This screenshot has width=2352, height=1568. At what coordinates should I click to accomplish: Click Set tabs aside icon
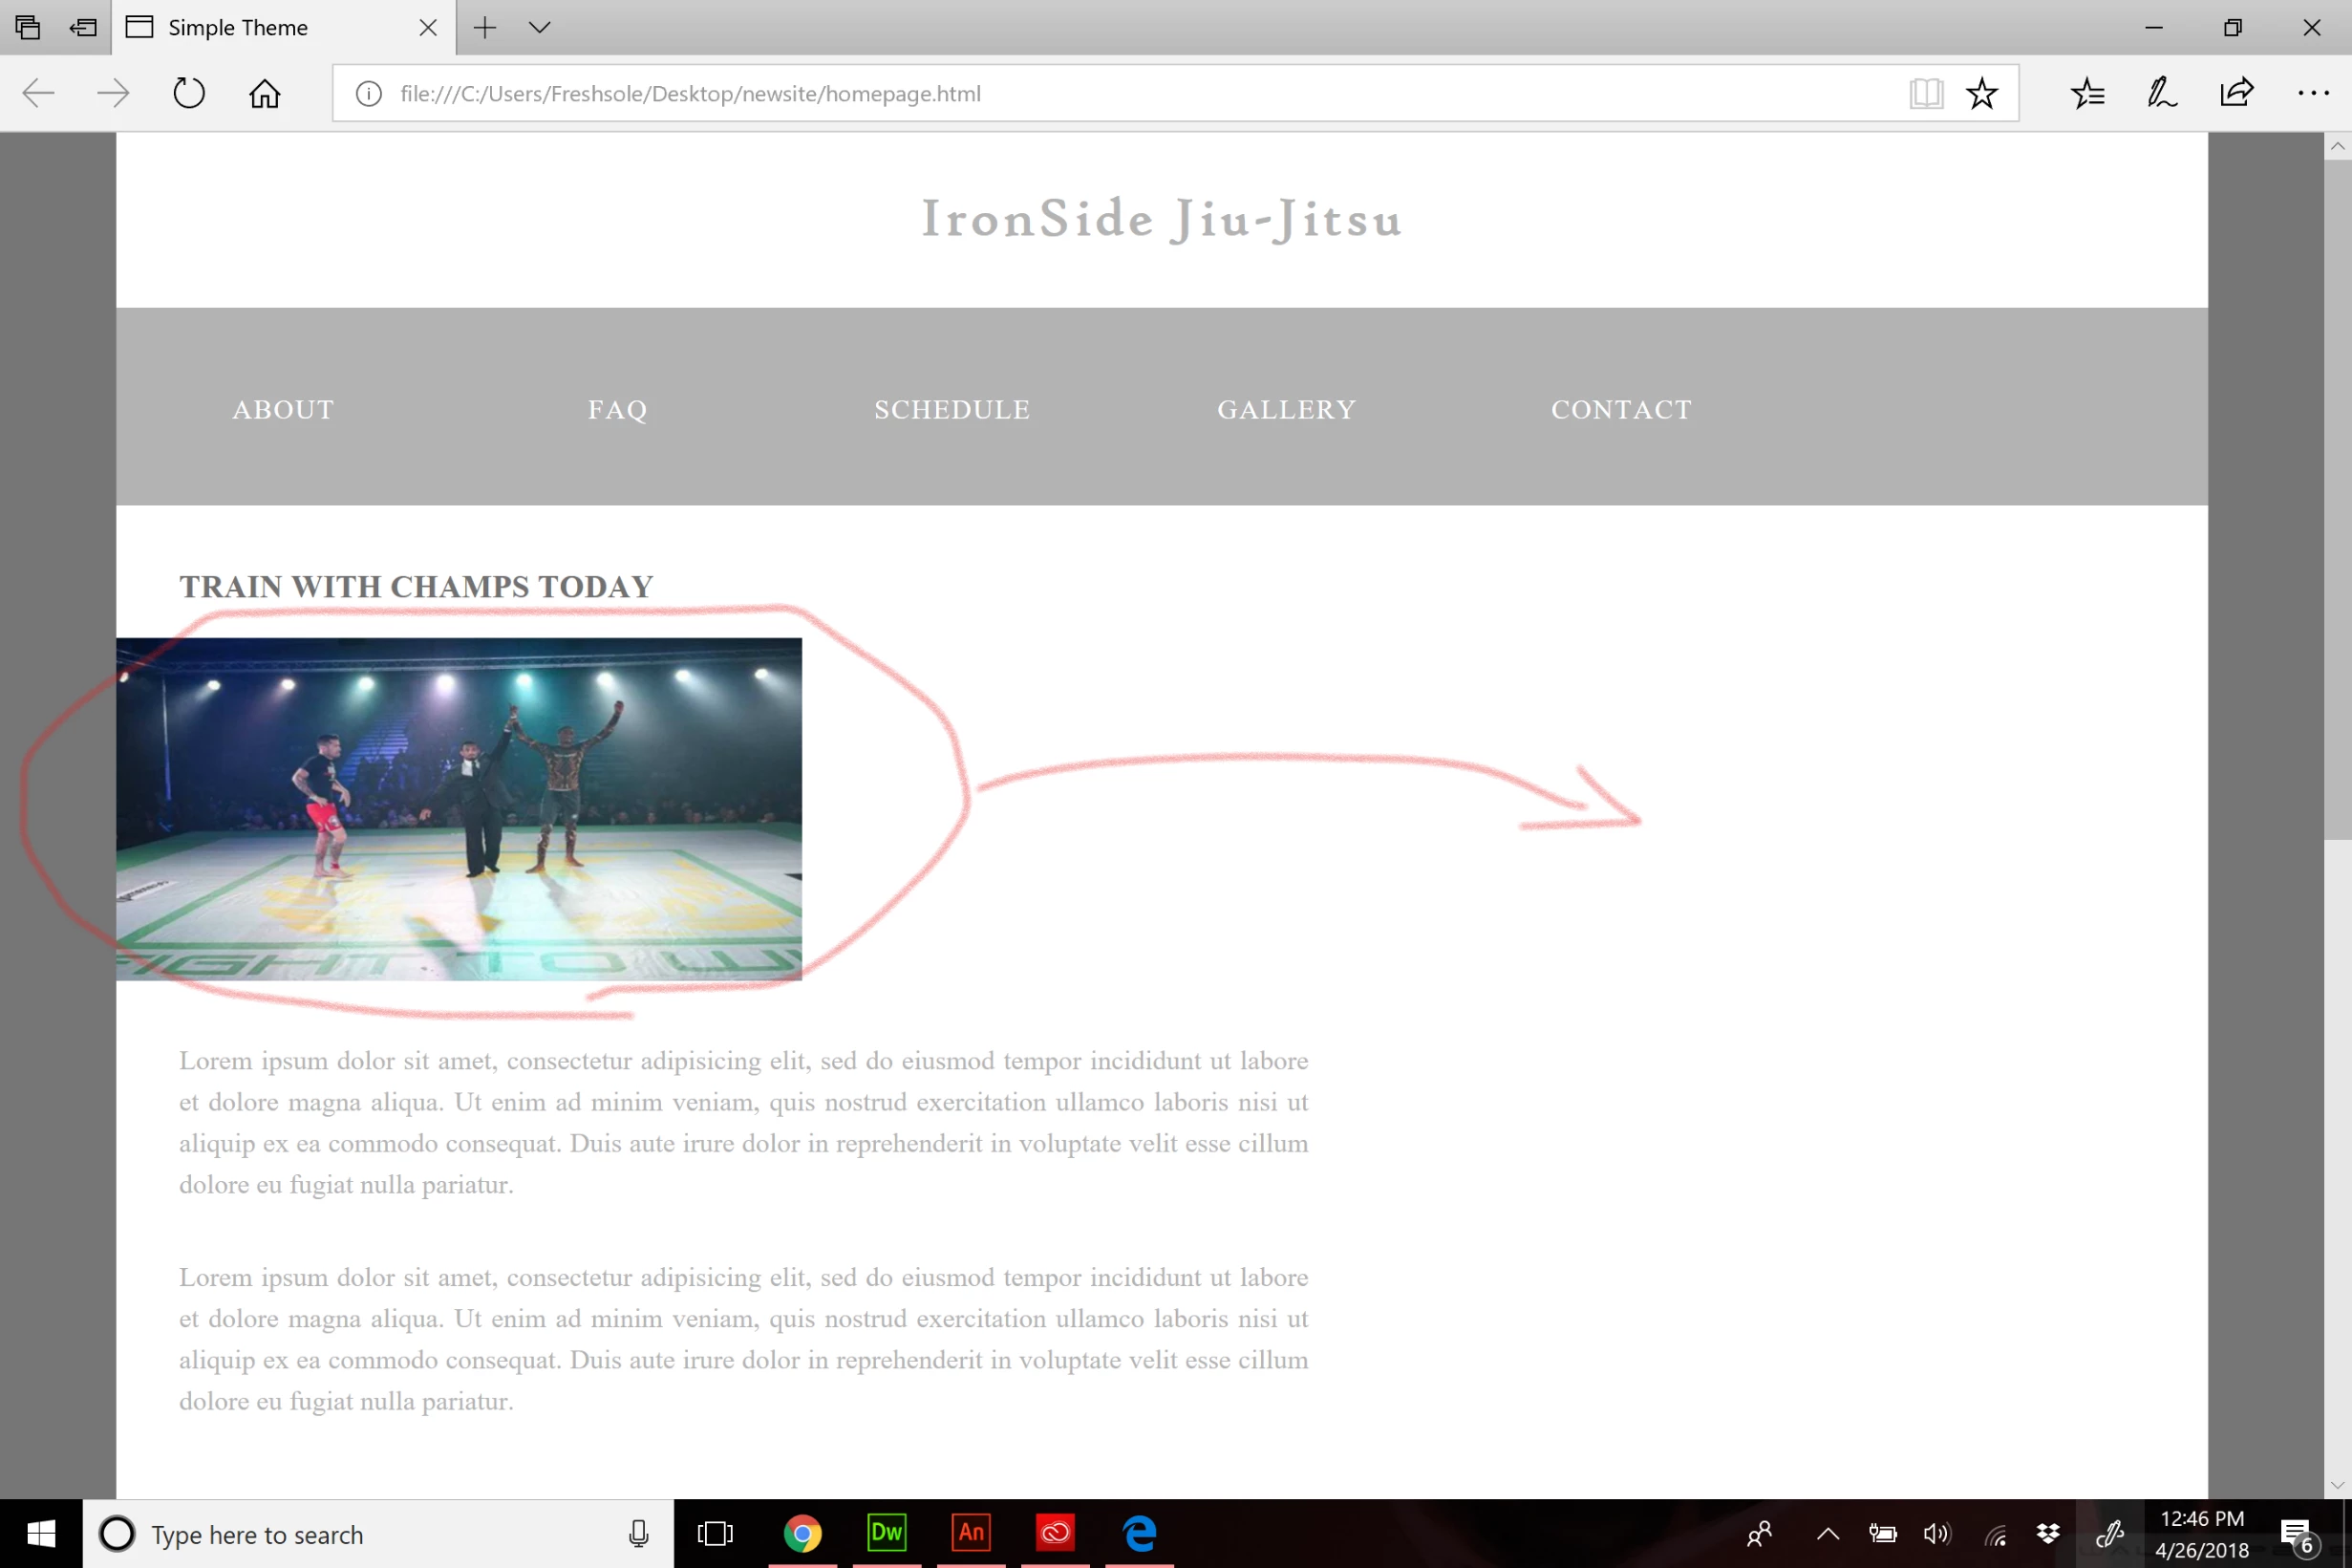[x=83, y=27]
